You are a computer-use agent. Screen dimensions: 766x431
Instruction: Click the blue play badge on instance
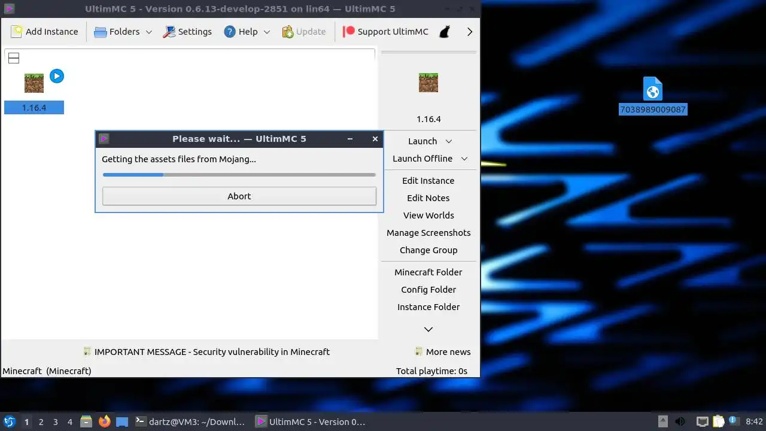point(57,76)
